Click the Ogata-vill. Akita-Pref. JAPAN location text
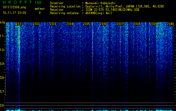The height and width of the screenshot is (111, 176). point(125,6)
